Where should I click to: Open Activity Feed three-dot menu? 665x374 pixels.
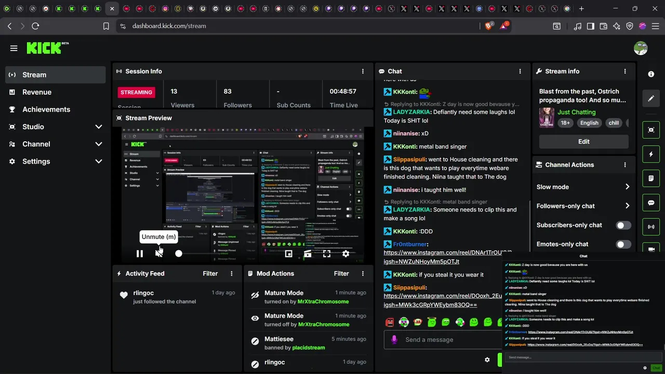pyautogui.click(x=232, y=273)
